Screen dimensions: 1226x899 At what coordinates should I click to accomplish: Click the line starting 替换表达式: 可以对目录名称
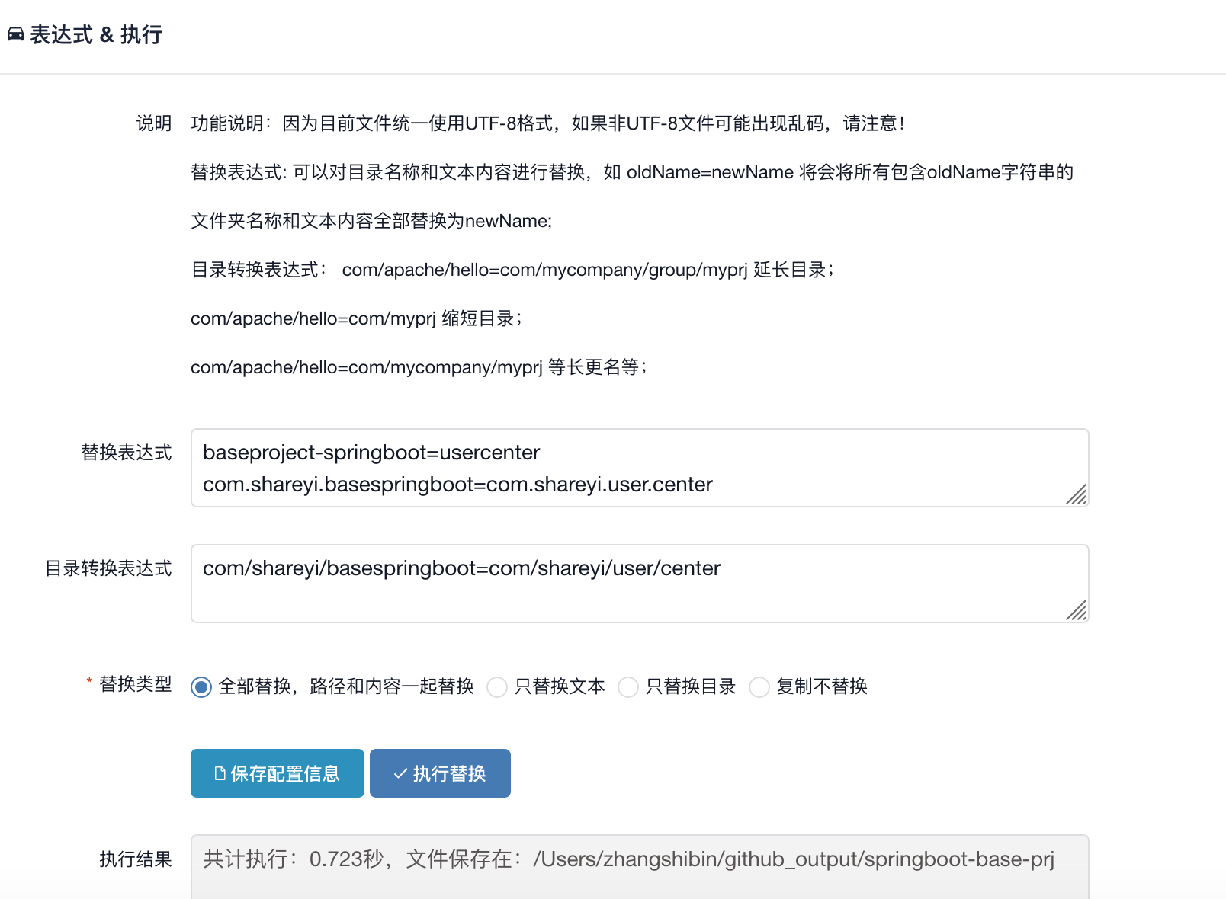pos(632,172)
